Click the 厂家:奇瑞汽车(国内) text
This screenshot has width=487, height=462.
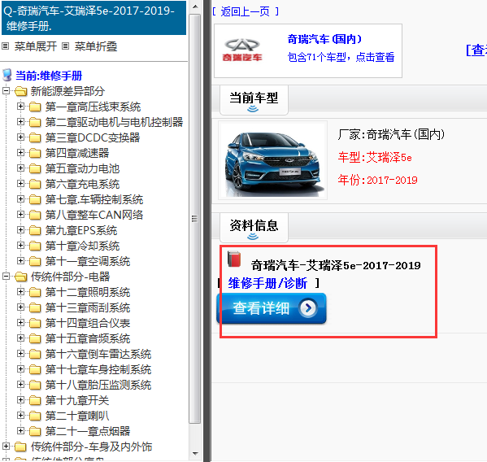coord(391,134)
